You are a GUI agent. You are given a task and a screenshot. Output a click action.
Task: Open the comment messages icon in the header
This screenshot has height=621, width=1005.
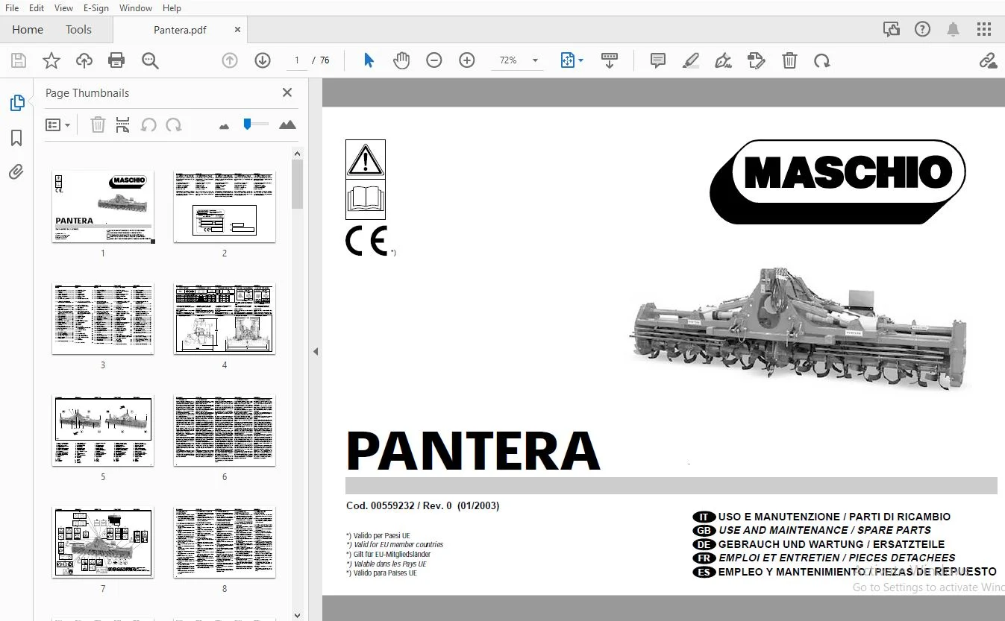click(x=892, y=30)
